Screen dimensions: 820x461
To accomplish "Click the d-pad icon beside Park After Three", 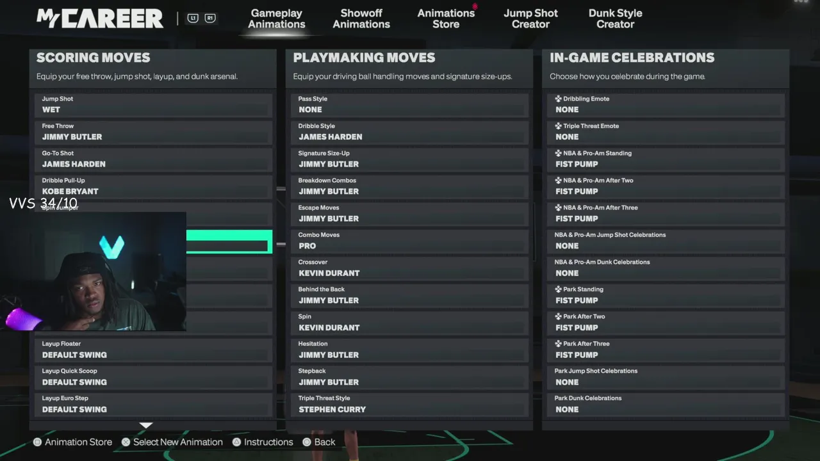I will click(558, 344).
